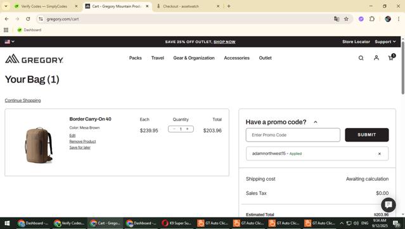Click the translate page icon

point(337,19)
